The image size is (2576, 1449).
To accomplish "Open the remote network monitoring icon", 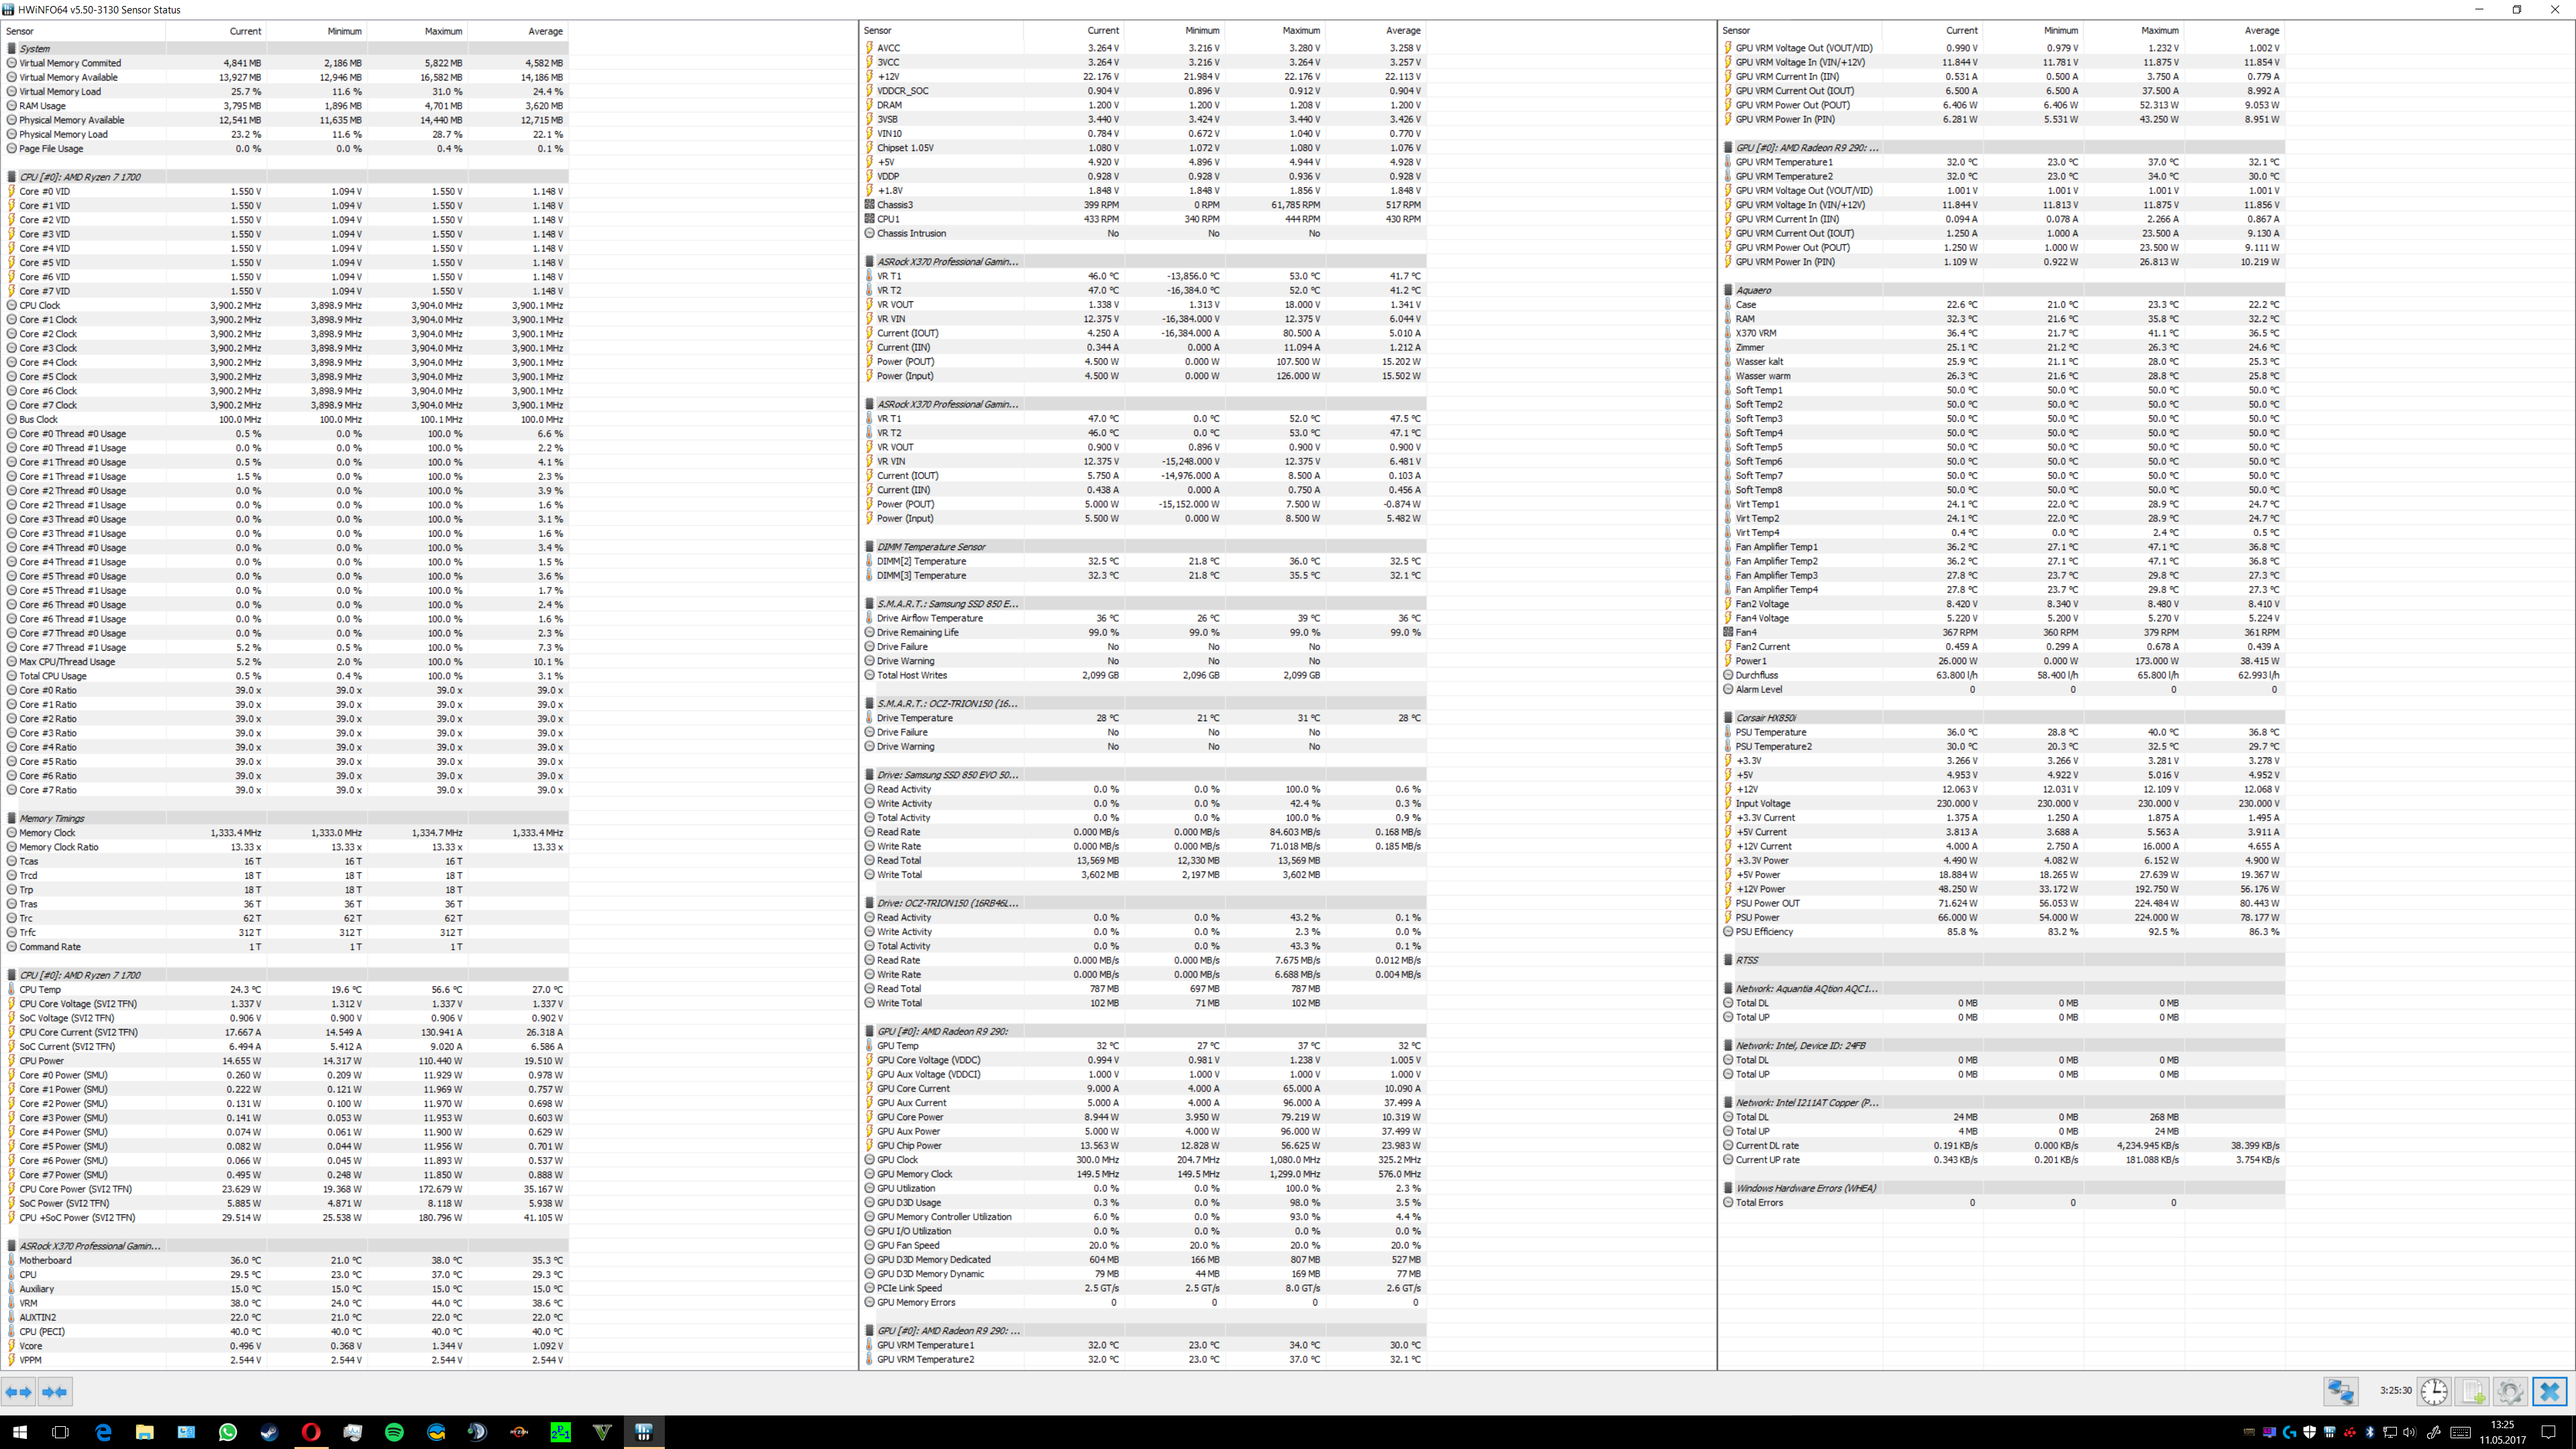I will [x=2340, y=1391].
